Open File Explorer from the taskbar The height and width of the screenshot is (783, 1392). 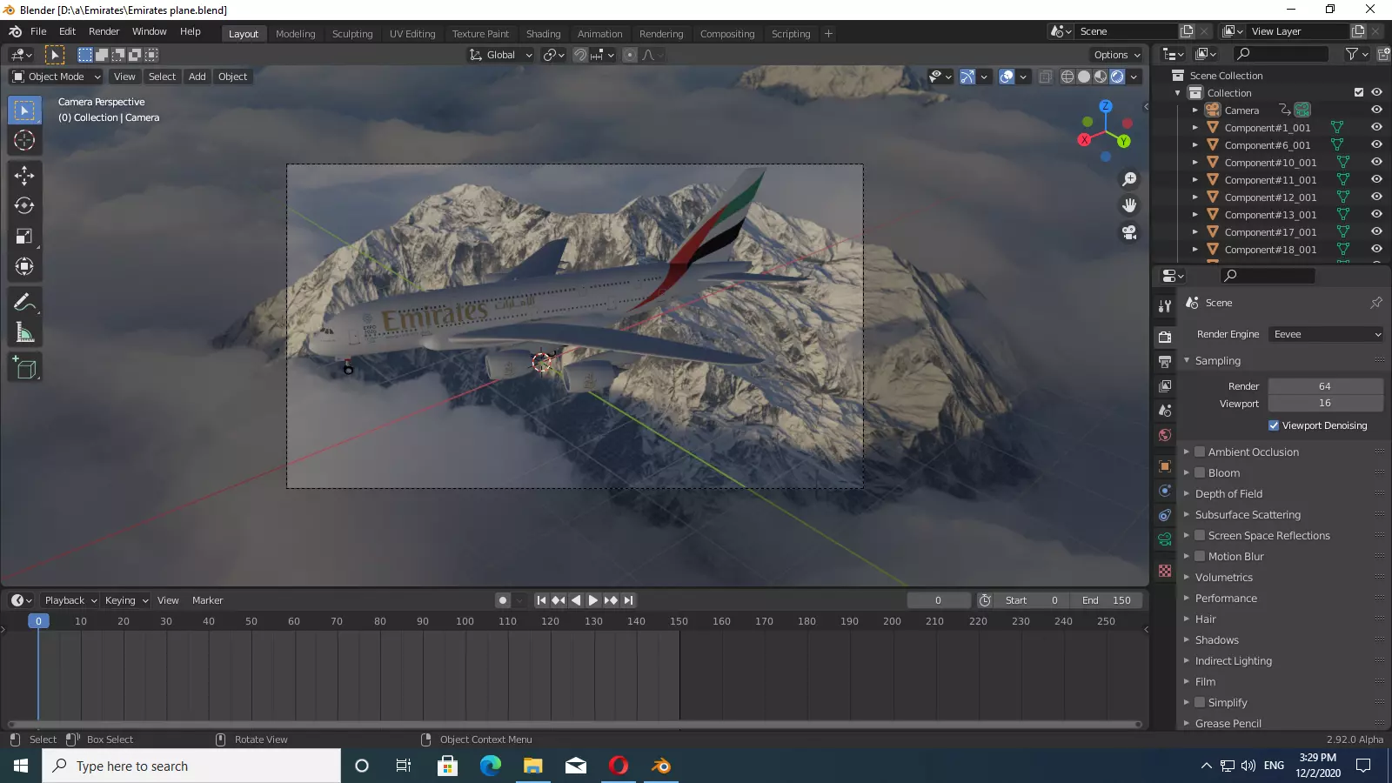pos(532,766)
